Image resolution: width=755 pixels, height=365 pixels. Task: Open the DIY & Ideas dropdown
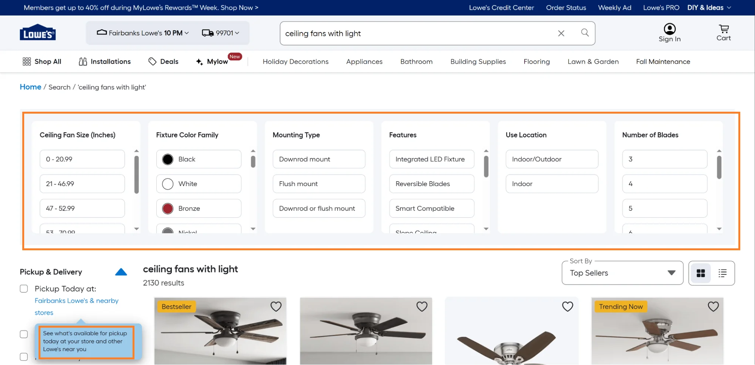(709, 8)
